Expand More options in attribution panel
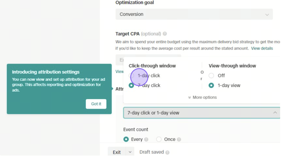 (x=202, y=97)
